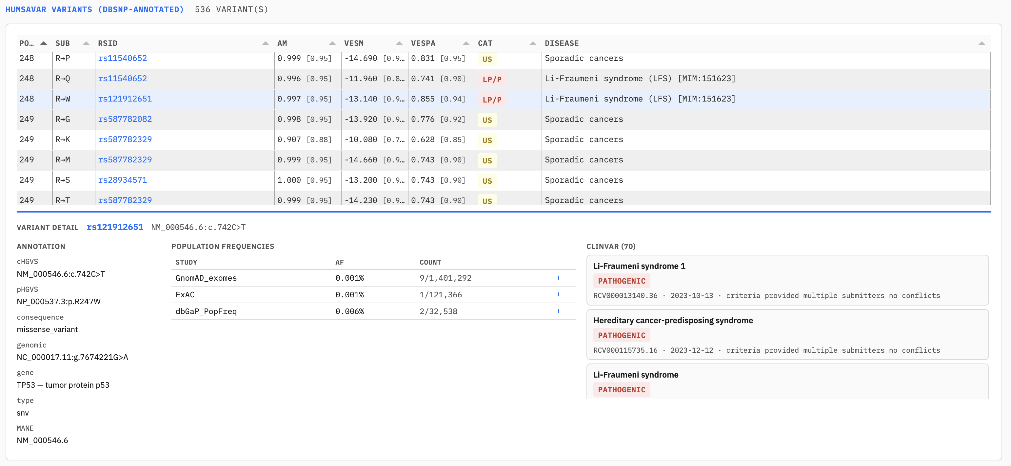Click GnomAD_exomes frequency bar indicator
The height and width of the screenshot is (466, 1011).
click(x=559, y=278)
